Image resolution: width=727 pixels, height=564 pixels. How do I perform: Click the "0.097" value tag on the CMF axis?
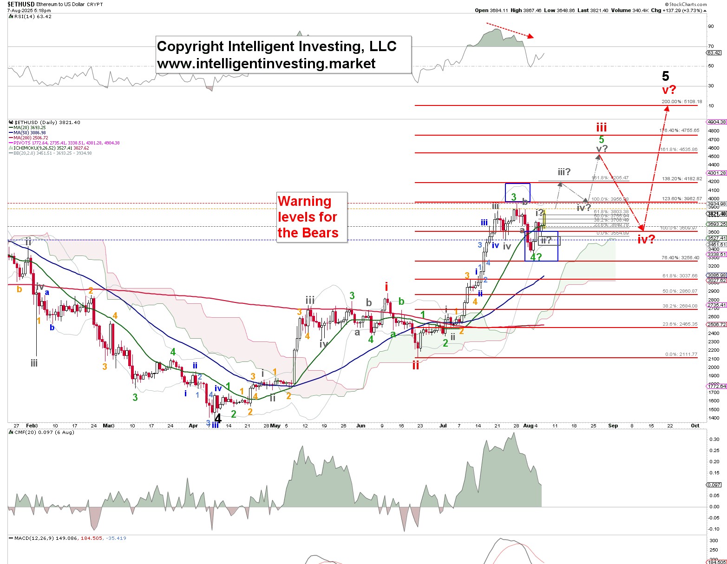pos(714,485)
